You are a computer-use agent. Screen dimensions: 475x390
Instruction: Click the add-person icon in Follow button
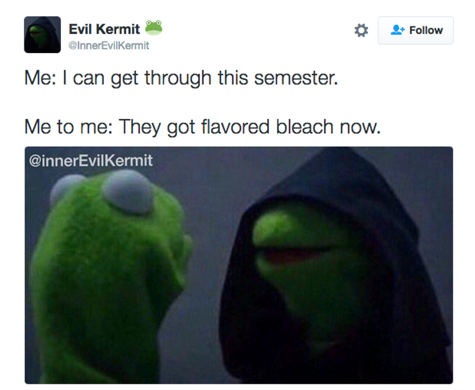[397, 30]
